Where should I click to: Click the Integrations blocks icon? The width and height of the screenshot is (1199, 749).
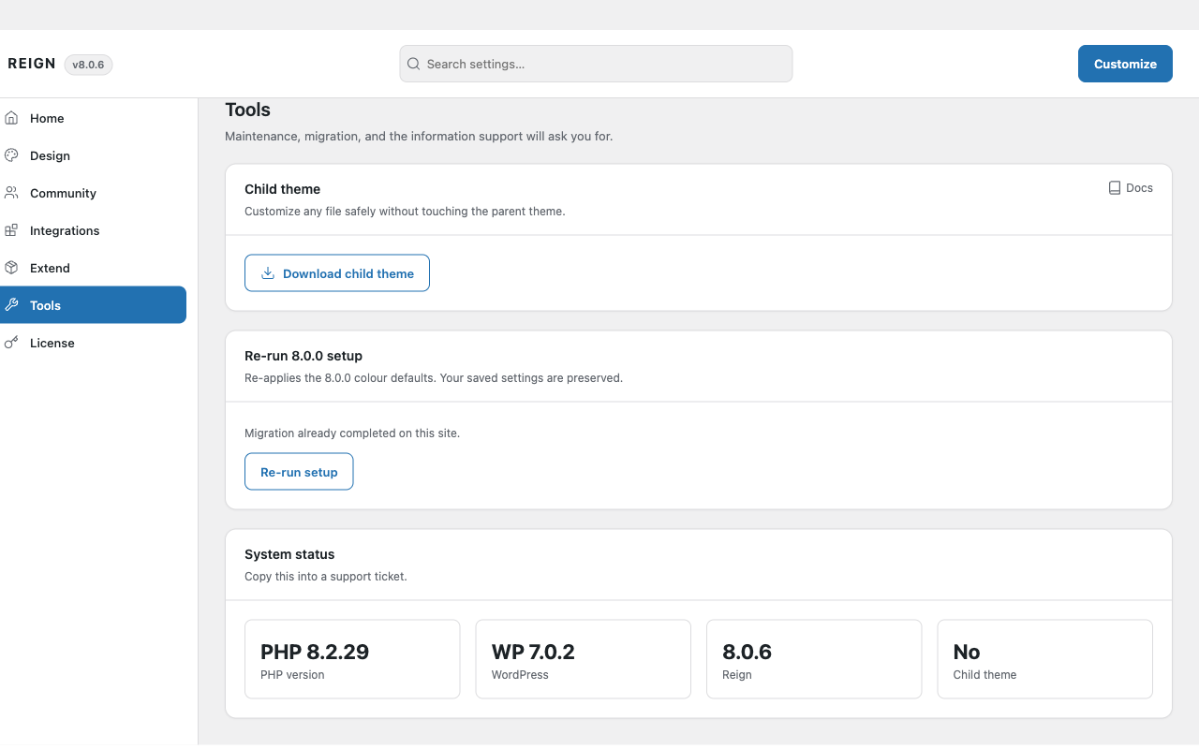11,230
